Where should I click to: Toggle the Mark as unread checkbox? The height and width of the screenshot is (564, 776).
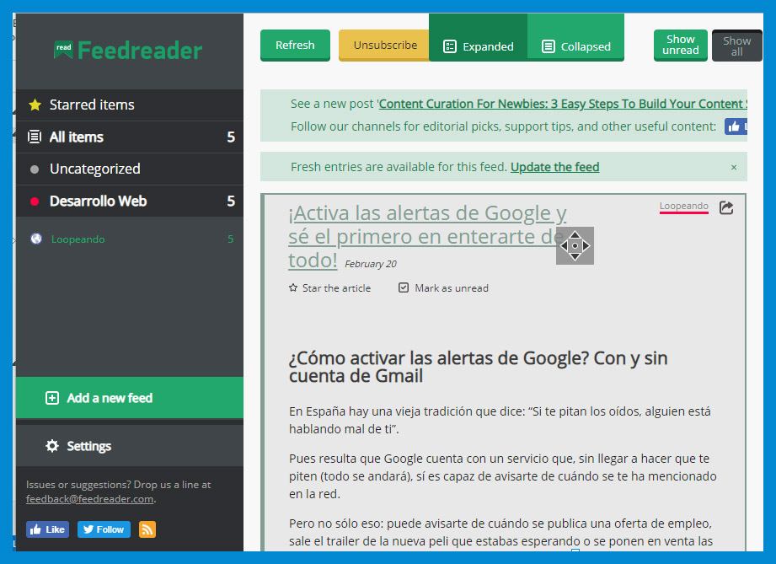404,287
